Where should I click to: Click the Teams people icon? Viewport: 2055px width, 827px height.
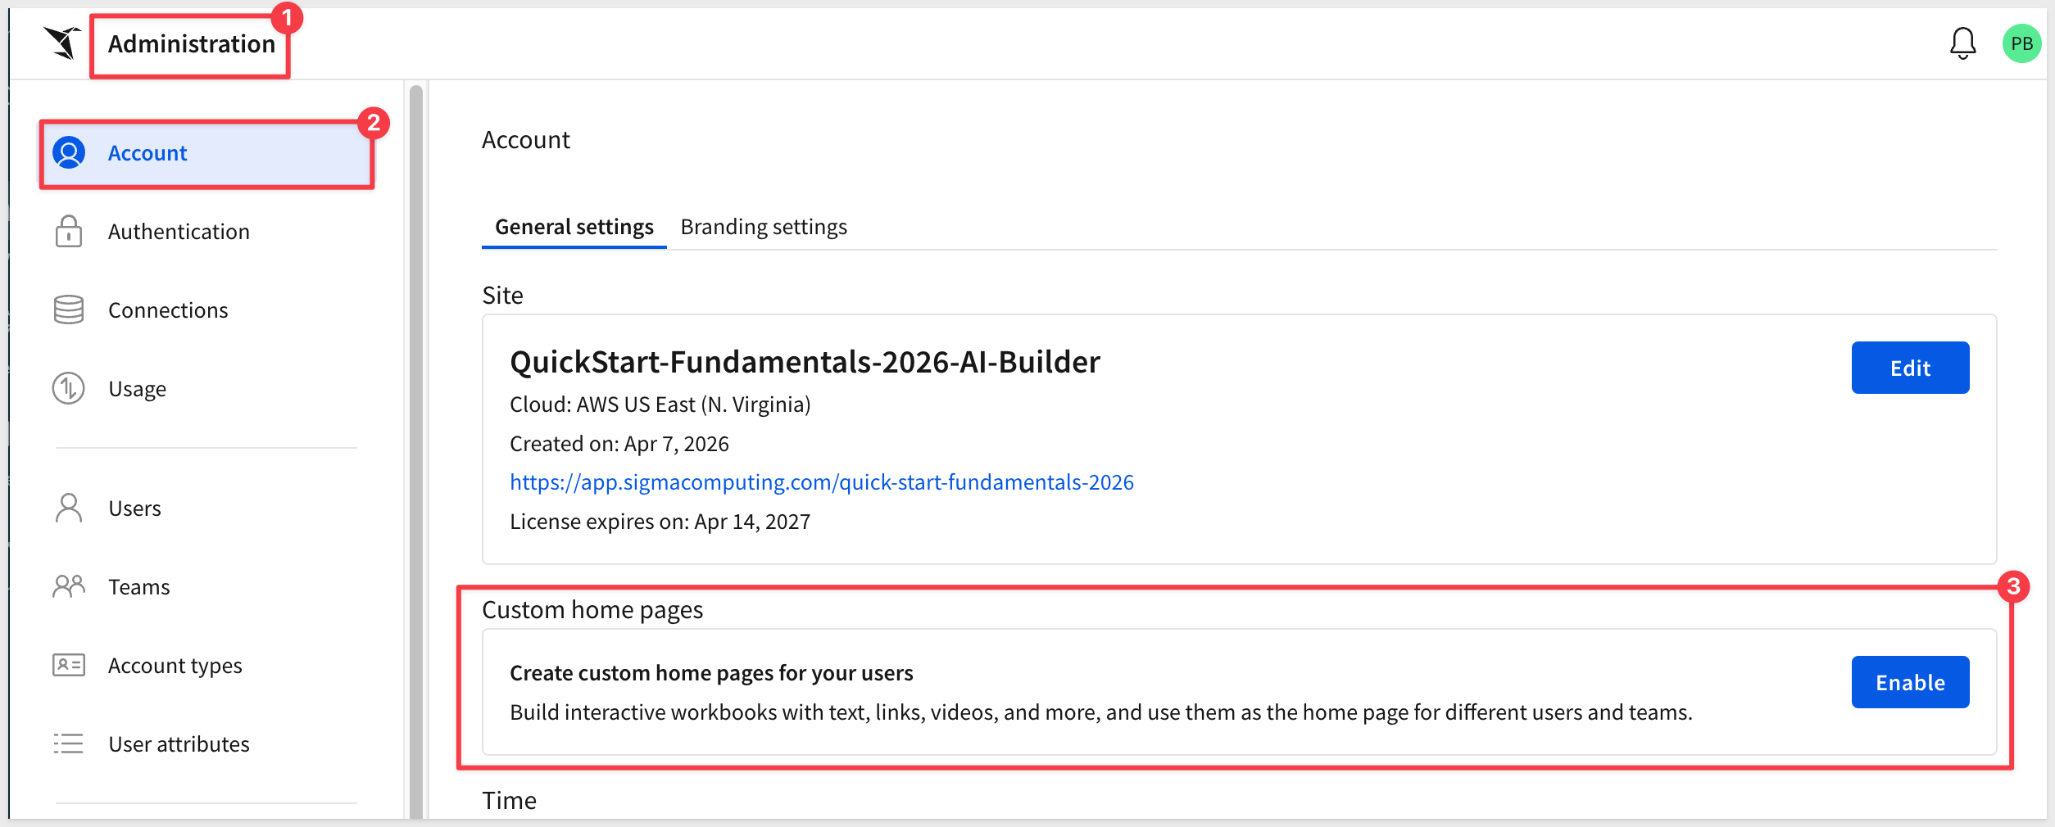tap(69, 586)
